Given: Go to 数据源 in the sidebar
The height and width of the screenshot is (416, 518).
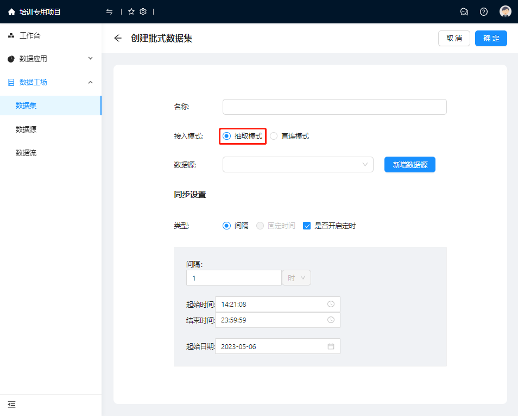Looking at the screenshot, I should click(26, 129).
